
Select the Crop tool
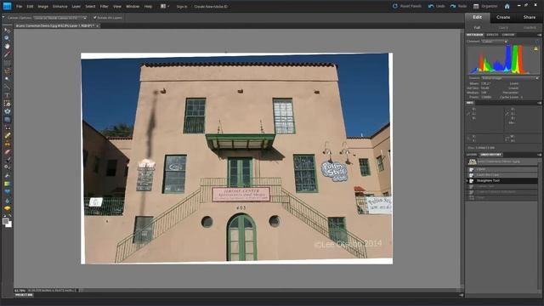coord(7,104)
